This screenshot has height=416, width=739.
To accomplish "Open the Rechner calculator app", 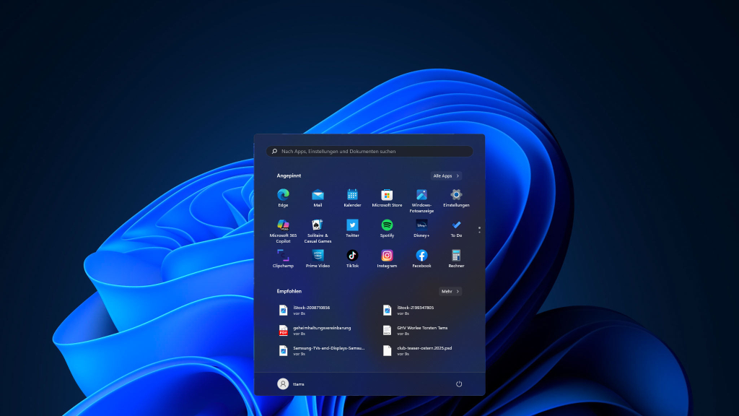I will pos(456,259).
